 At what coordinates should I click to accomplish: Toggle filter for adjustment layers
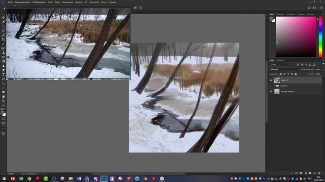coord(302,65)
